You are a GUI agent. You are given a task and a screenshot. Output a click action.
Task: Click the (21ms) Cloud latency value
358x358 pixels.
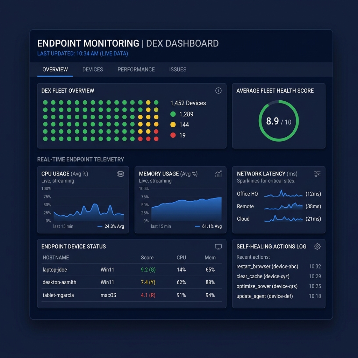pos(313,219)
